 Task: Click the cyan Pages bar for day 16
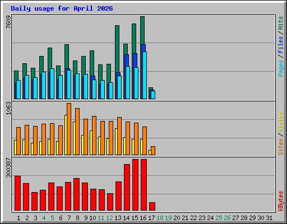[x=145, y=75]
